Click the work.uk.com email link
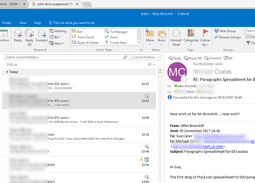This screenshot has height=183, width=255. coord(213,146)
